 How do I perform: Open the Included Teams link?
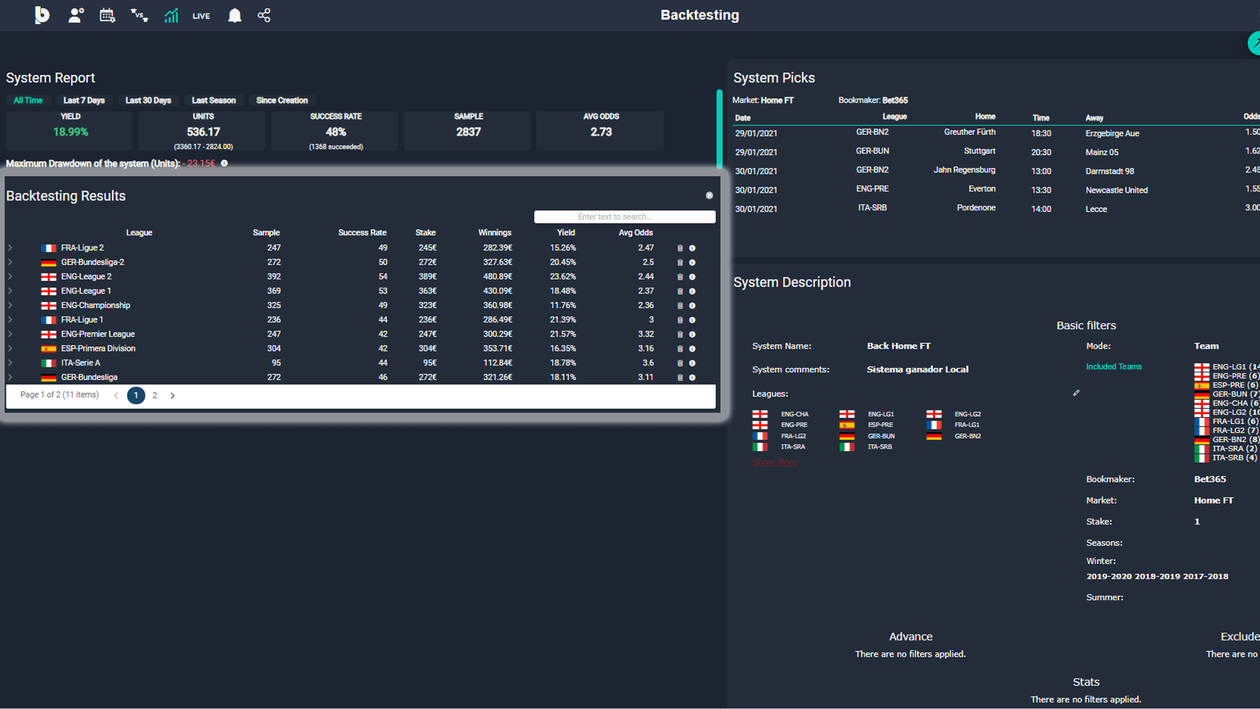pyautogui.click(x=1114, y=366)
